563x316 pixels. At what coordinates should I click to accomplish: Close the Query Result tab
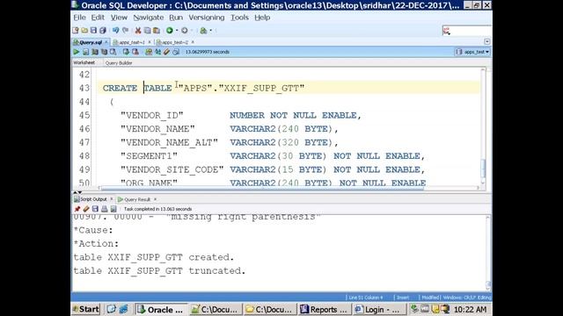tap(155, 199)
